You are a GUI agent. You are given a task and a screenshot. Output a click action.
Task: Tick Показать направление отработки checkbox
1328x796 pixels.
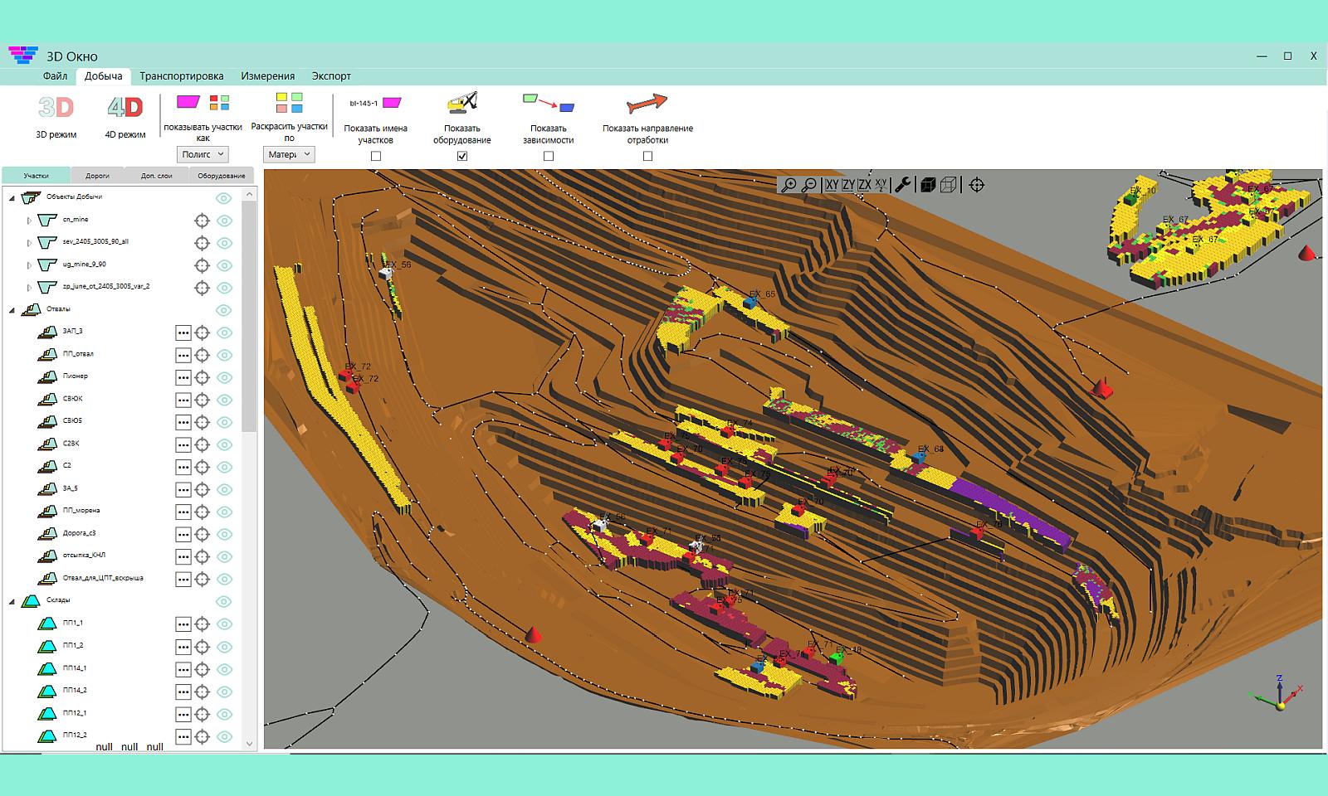[648, 156]
